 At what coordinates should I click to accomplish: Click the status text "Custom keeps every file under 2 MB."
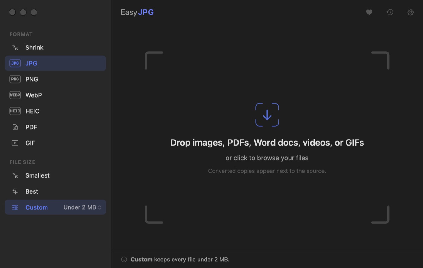(x=180, y=259)
